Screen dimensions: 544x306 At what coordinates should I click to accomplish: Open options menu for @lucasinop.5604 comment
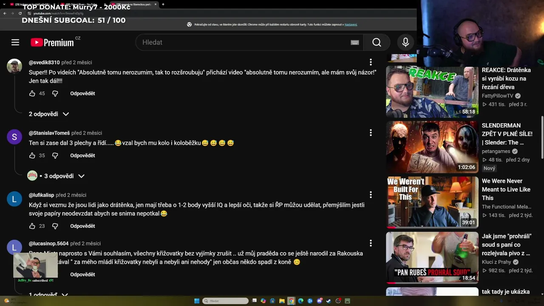(371, 244)
